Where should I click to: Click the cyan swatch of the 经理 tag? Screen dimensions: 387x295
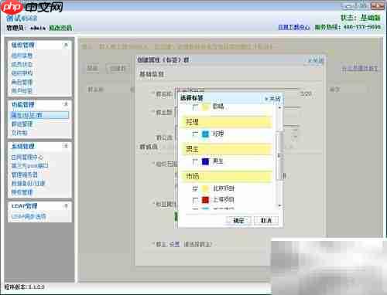pos(205,134)
